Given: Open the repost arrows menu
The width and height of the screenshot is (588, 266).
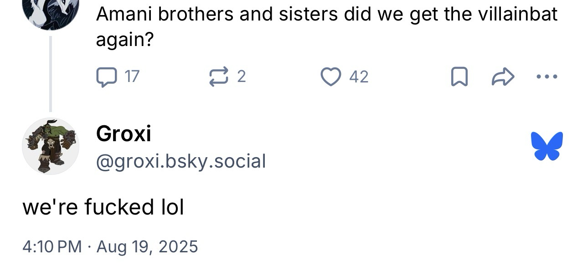Looking at the screenshot, I should [x=218, y=77].
